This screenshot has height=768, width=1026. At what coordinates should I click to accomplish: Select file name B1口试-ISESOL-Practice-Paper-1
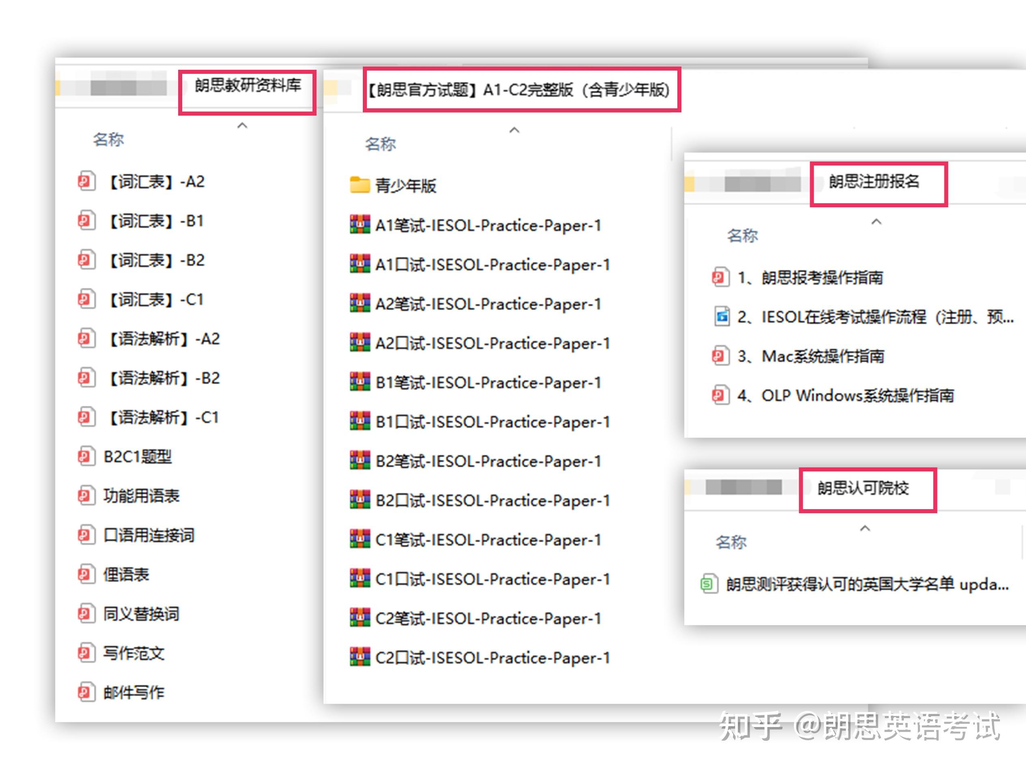click(493, 422)
